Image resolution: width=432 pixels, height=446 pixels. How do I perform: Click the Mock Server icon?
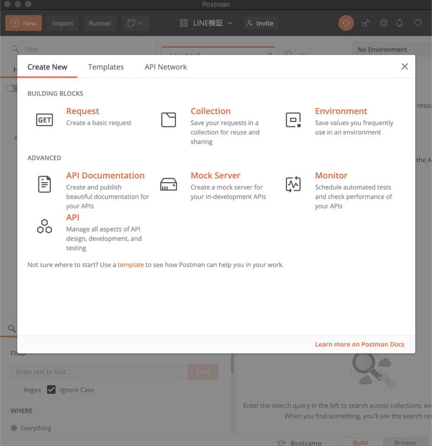pos(168,184)
